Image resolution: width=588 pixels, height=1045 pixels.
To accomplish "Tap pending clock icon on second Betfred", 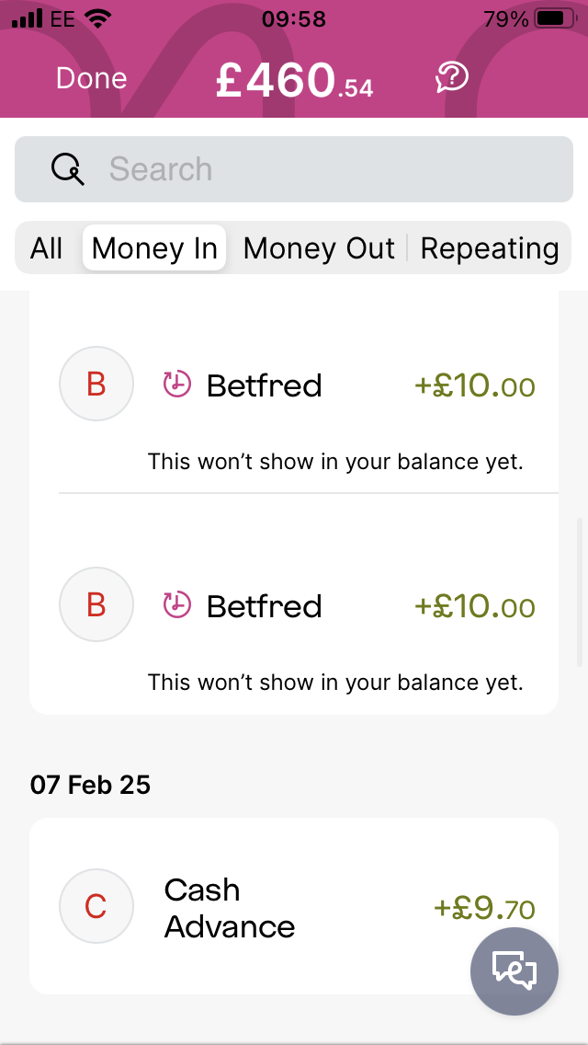I will (177, 604).
